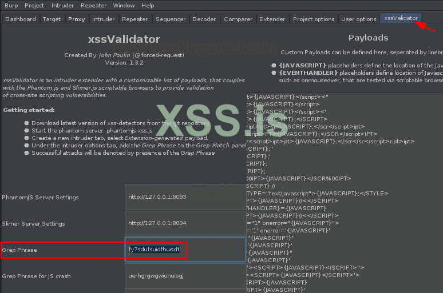Click the Payloads heading
The width and height of the screenshot is (443, 293).
(x=368, y=38)
